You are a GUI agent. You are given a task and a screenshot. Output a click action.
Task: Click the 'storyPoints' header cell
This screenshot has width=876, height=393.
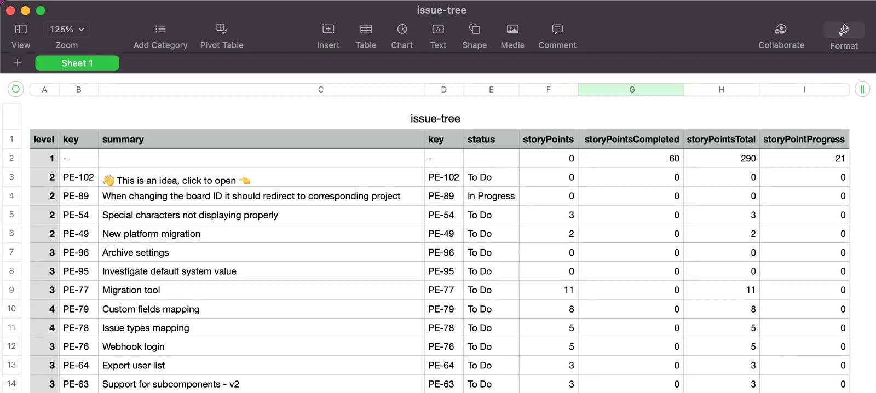click(x=548, y=139)
